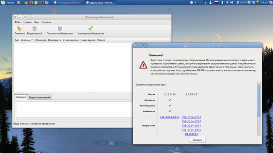The image size is (273, 153).
Task: Launch Firefox from the panel
Action: coord(31,3)
